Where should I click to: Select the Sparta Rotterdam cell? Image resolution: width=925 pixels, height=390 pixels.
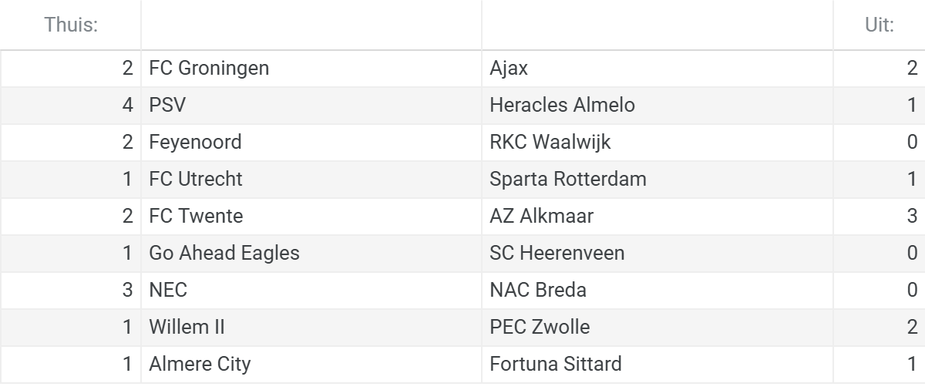(x=658, y=180)
